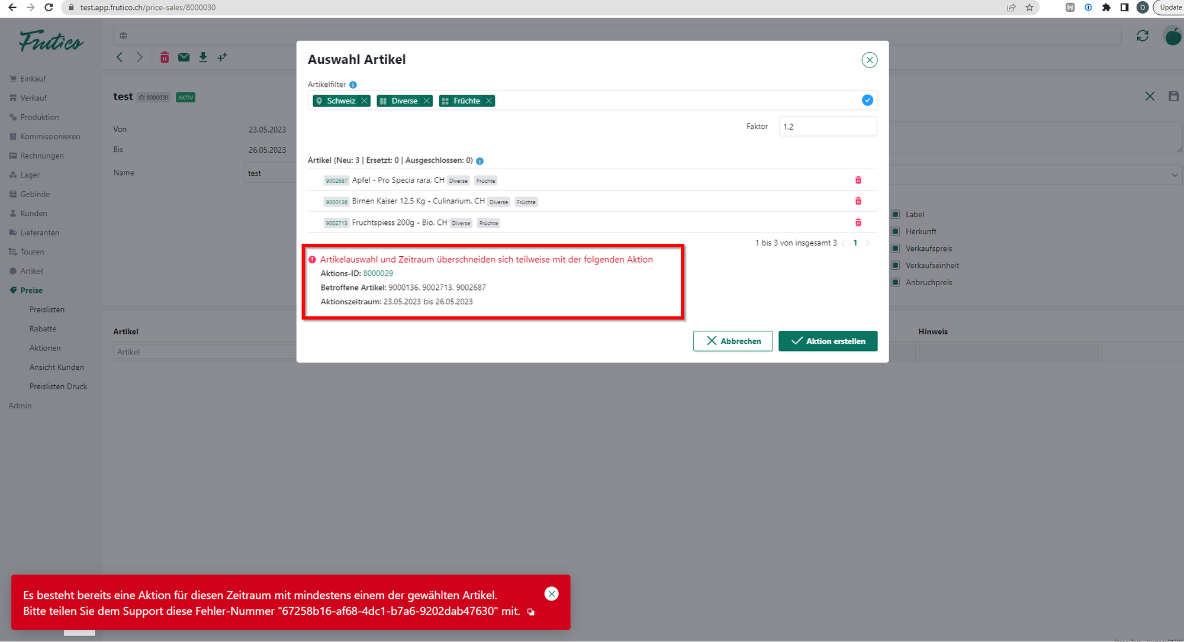Open Aktionen in the sidebar

pyautogui.click(x=45, y=348)
